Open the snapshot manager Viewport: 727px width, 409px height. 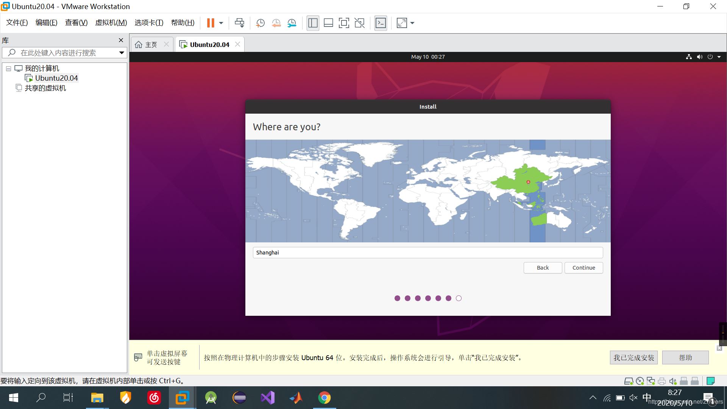pyautogui.click(x=292, y=23)
